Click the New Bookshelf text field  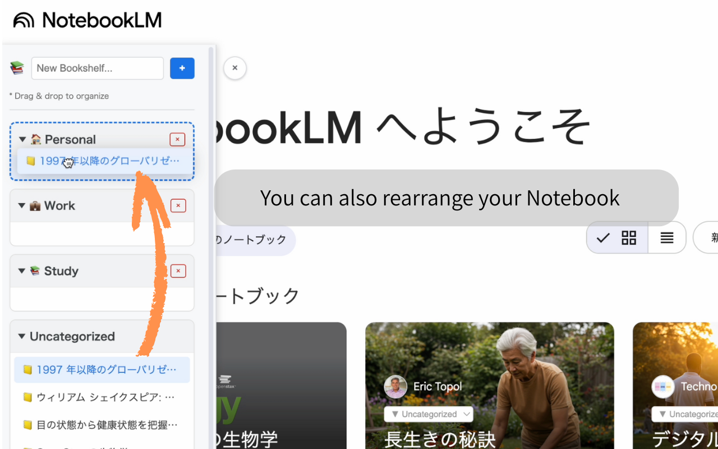tap(97, 68)
